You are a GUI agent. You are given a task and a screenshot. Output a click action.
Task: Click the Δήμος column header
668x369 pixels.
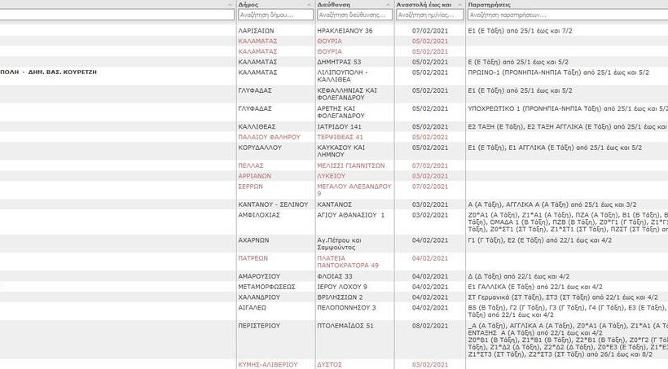[x=248, y=4]
